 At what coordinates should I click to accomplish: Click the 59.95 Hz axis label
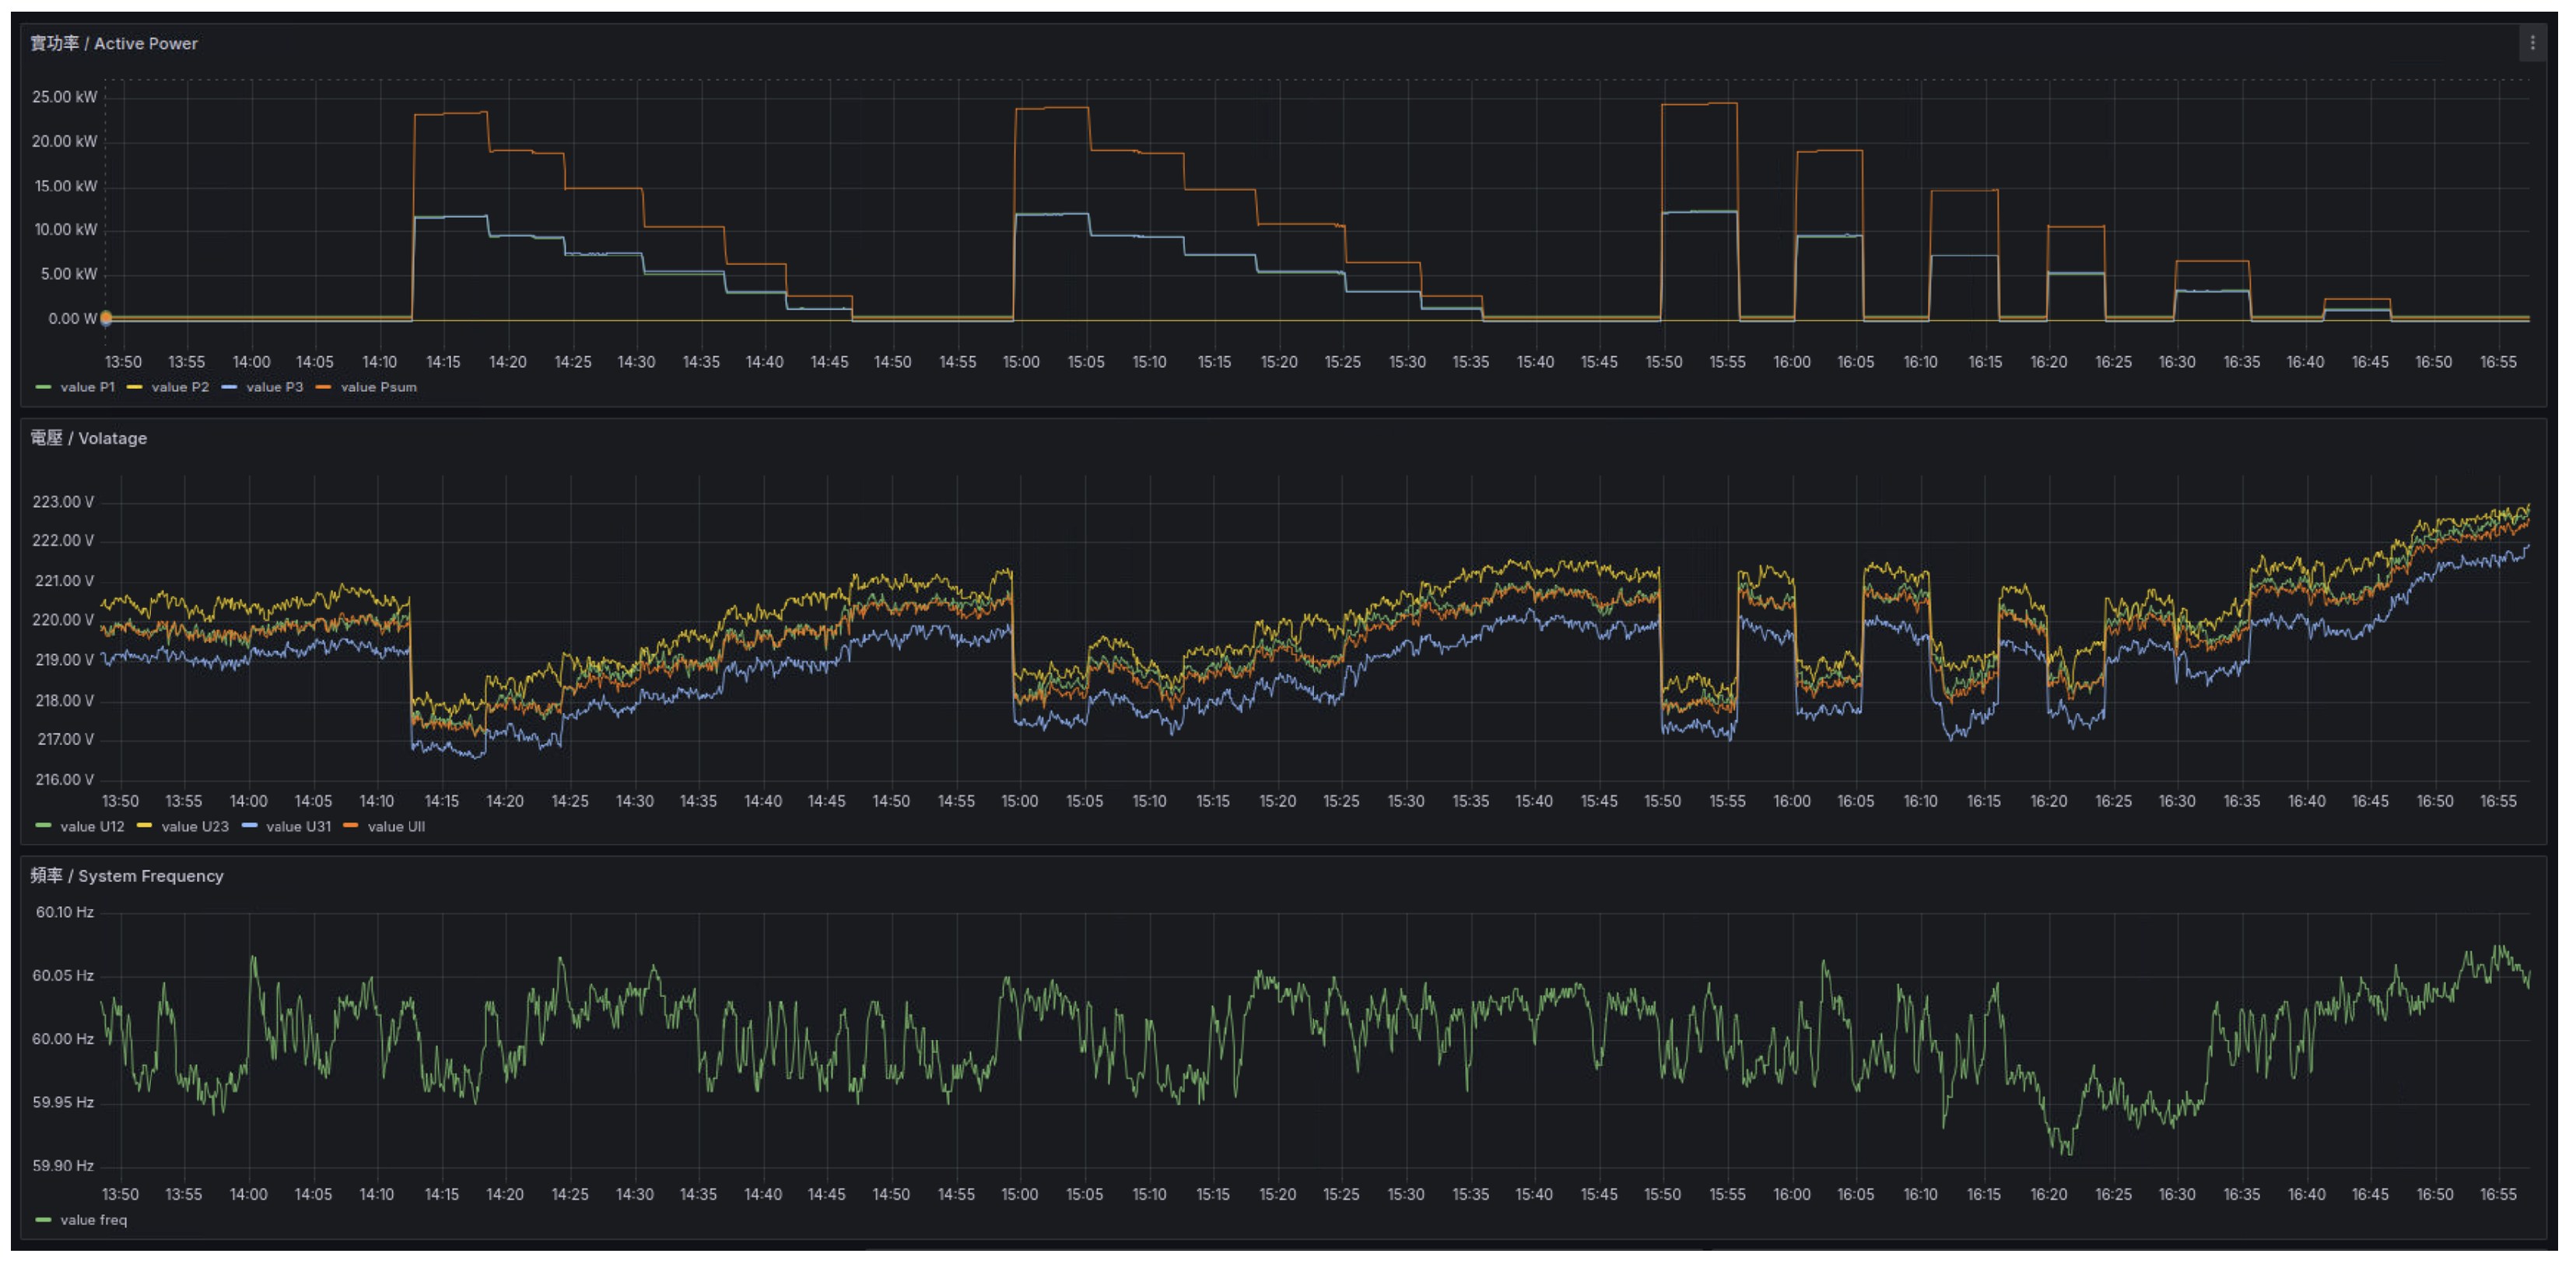tap(63, 1102)
